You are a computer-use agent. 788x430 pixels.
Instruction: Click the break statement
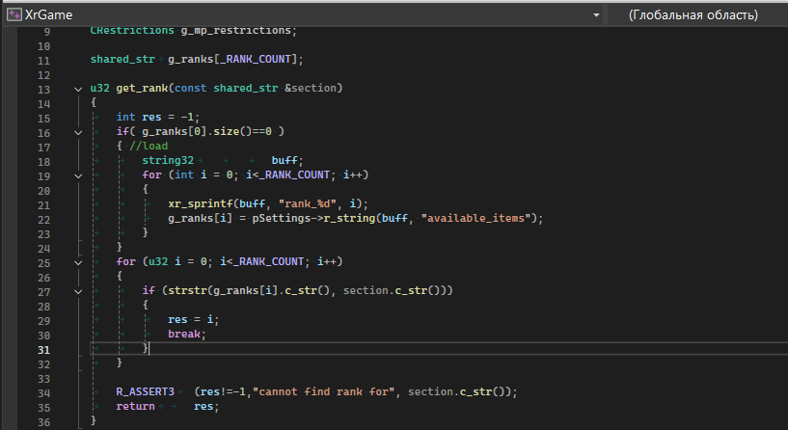point(188,334)
